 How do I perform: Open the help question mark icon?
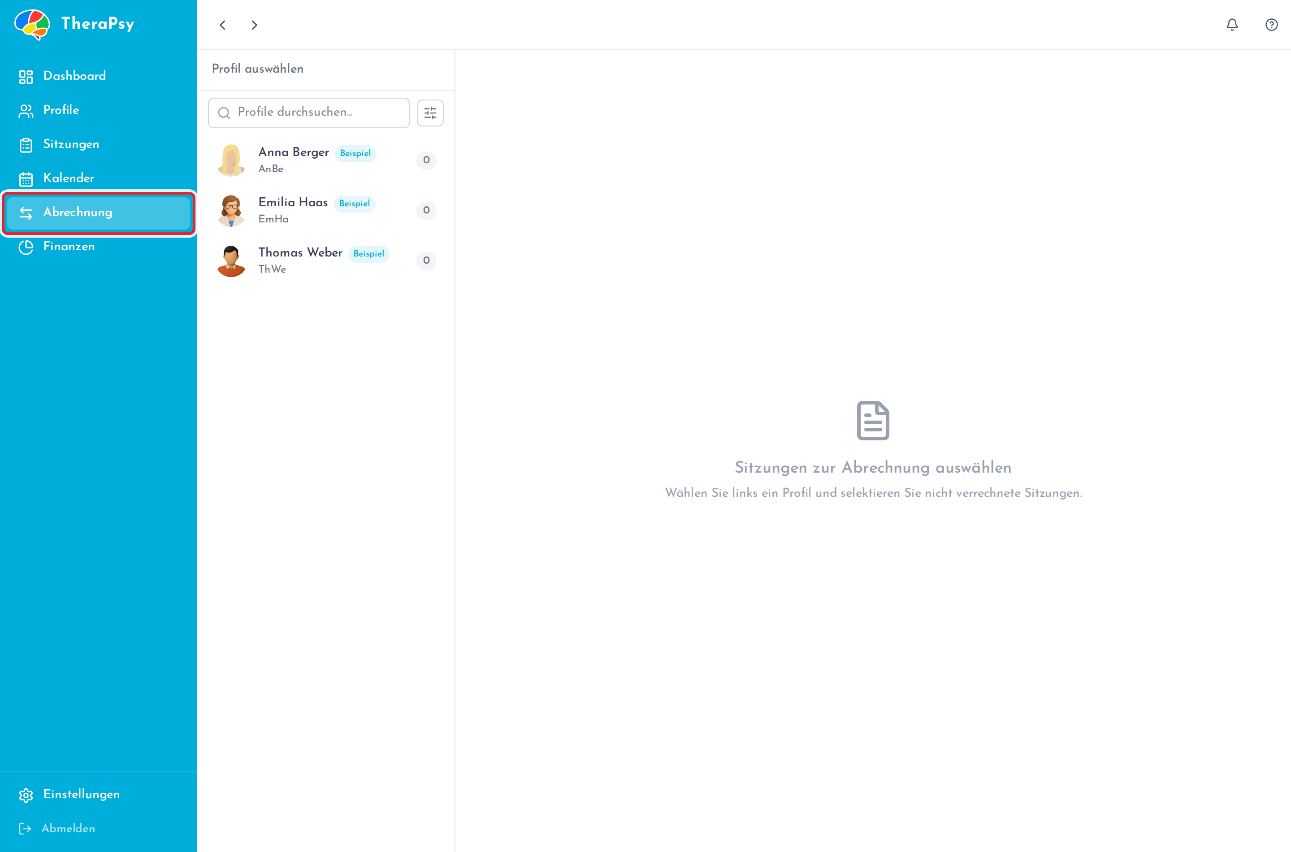[1271, 25]
